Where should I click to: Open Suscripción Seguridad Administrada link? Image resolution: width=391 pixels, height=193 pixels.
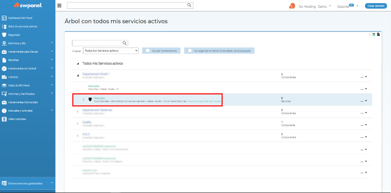pos(204,102)
